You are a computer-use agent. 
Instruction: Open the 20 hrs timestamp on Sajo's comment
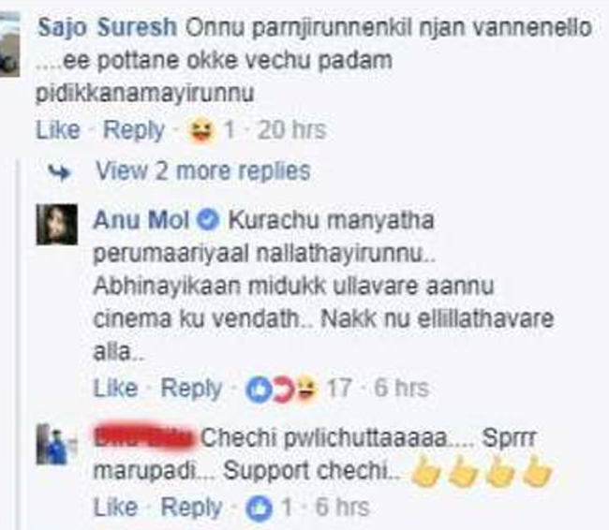tap(291, 129)
